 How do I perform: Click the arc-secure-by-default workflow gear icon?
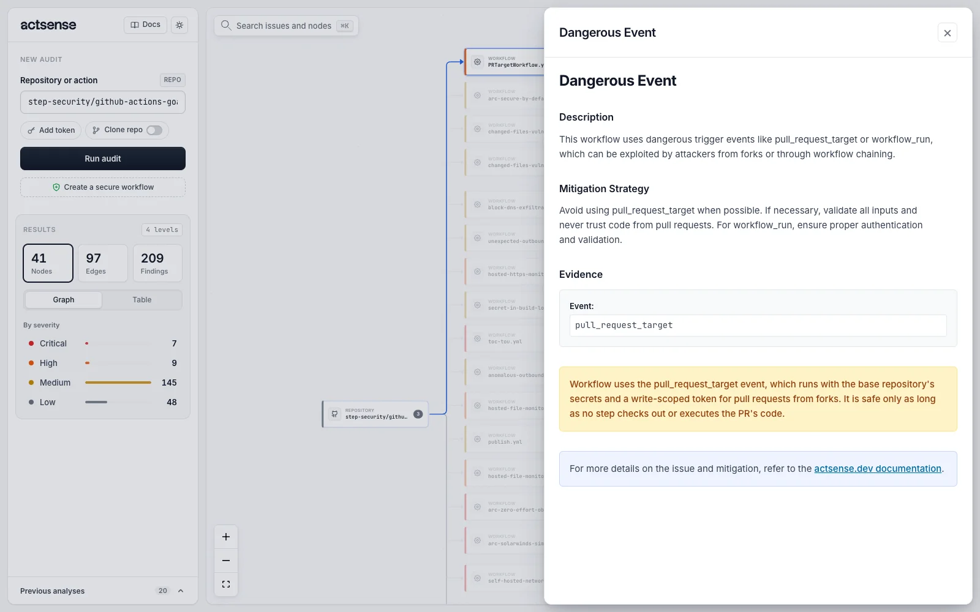click(477, 95)
